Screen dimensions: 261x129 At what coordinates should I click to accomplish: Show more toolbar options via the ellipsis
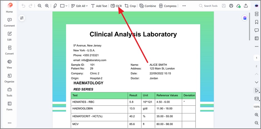coord(184,6)
